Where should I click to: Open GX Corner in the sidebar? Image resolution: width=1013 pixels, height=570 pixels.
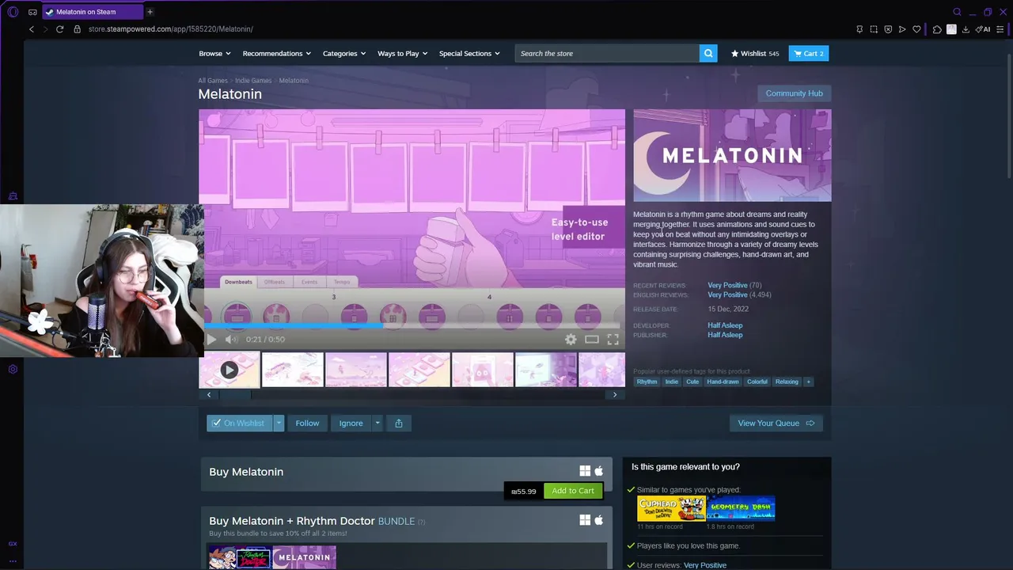[13, 544]
